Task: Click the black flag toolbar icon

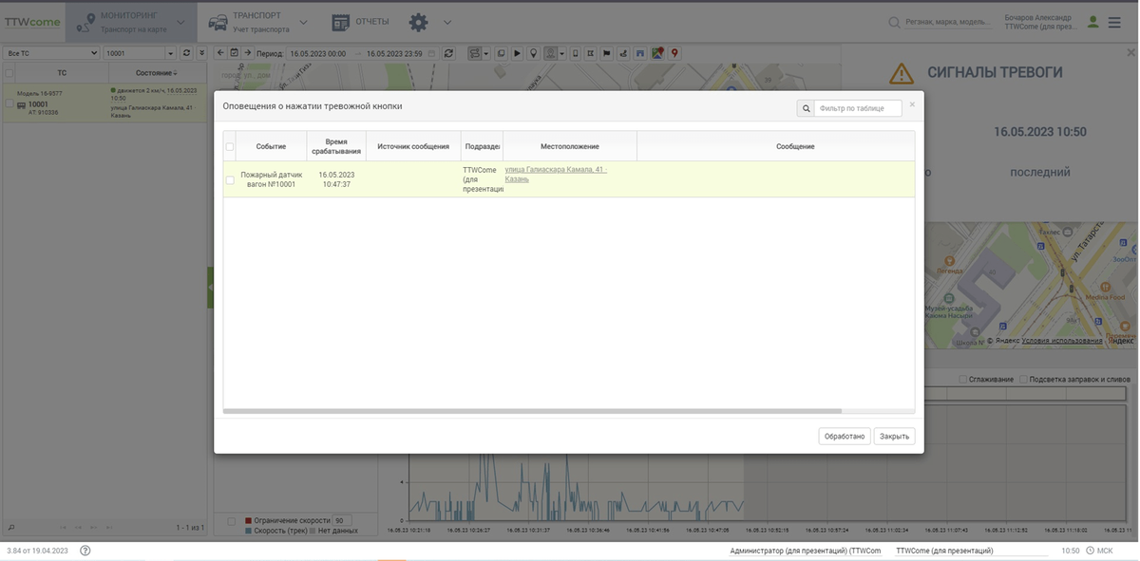Action: pos(606,53)
